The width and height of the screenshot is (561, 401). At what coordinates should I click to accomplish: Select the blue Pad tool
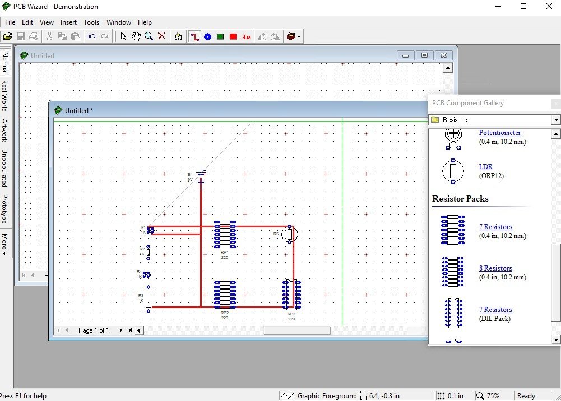coord(207,36)
